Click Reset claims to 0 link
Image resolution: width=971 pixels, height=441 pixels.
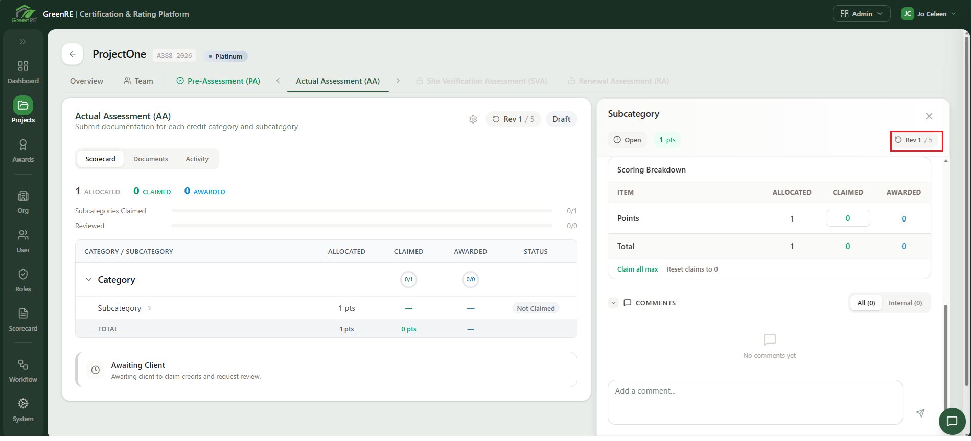click(692, 269)
